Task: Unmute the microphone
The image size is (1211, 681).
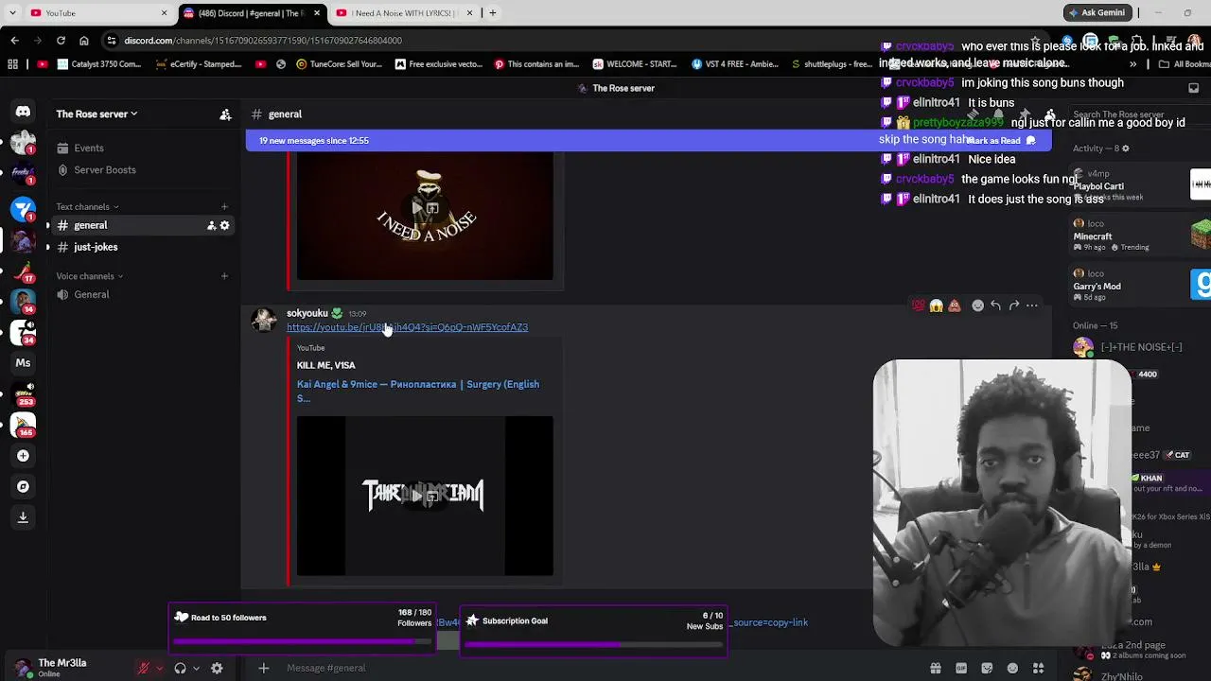Action: (144, 668)
